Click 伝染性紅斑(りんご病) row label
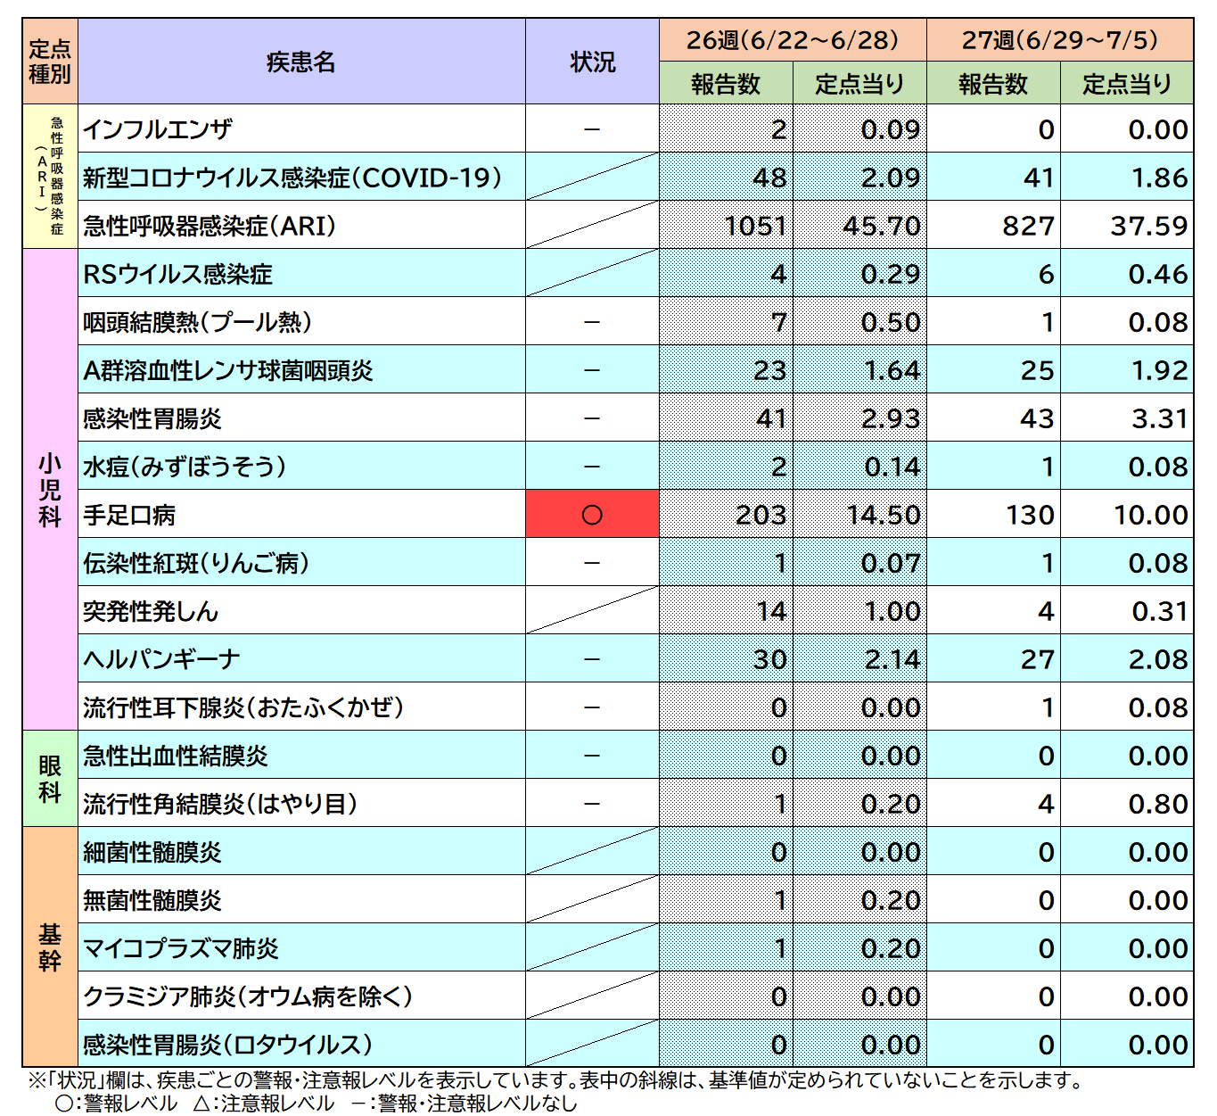Viewport: 1217px width, 1116px height. pos(196,563)
